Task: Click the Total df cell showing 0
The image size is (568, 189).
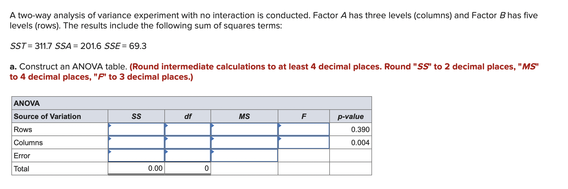Action: [188, 169]
